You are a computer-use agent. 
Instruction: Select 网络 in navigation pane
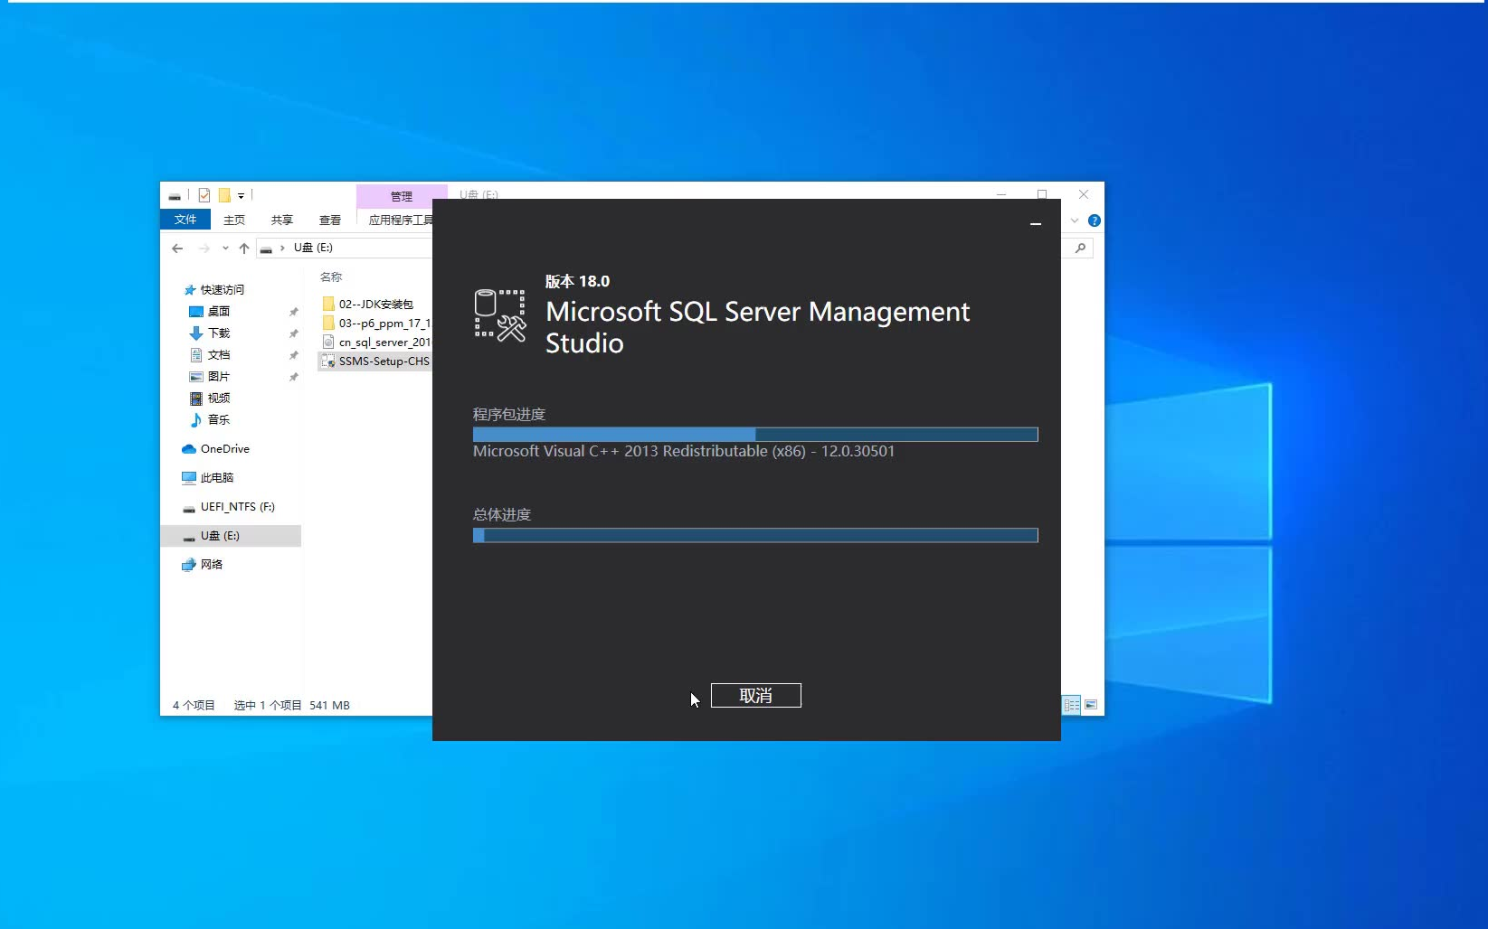pos(203,564)
